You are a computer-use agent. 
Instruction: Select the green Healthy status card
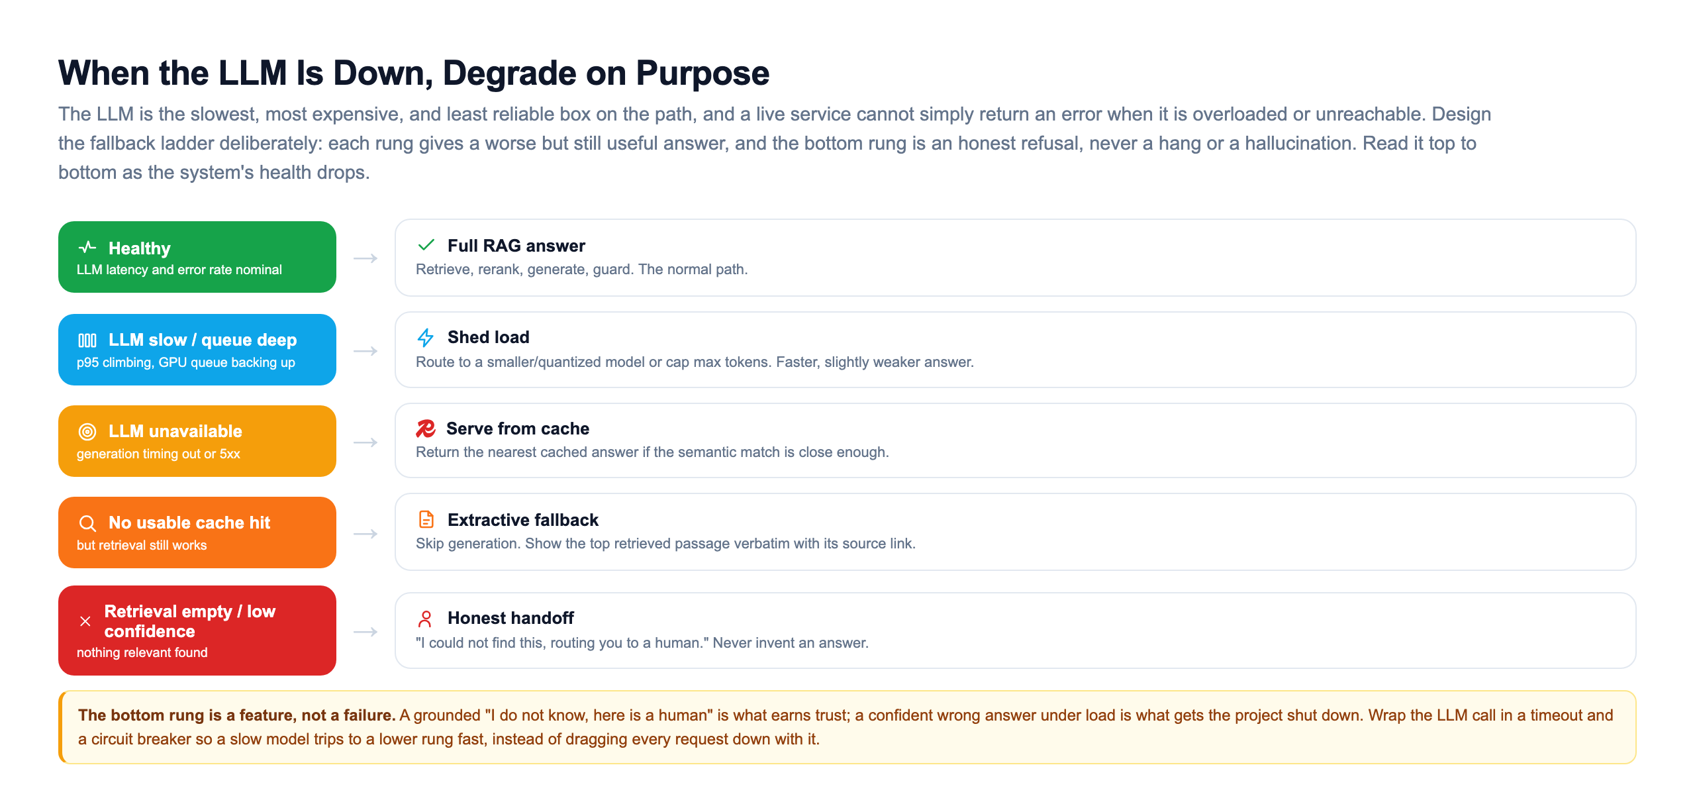[x=197, y=257]
